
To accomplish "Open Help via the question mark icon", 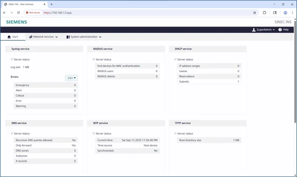I will point(280,30).
